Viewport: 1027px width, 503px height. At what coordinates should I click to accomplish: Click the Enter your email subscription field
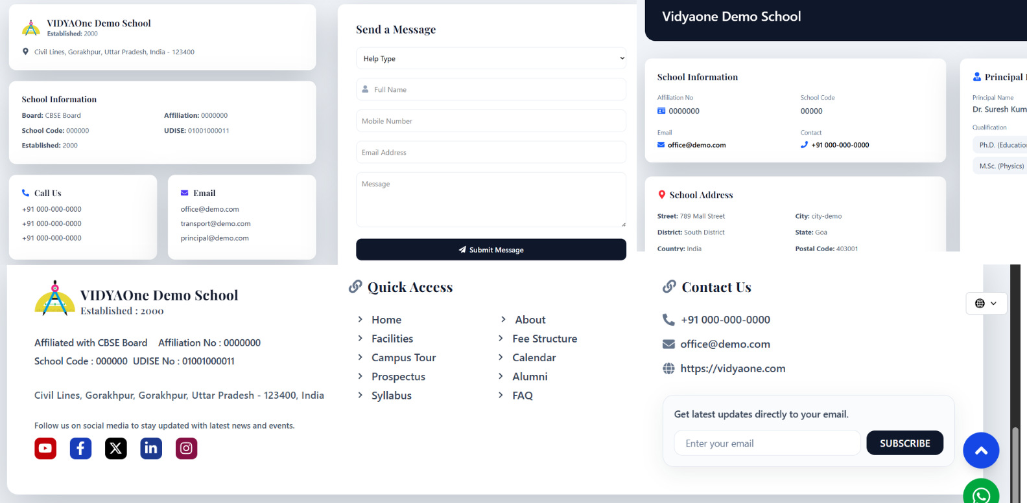pyautogui.click(x=767, y=443)
